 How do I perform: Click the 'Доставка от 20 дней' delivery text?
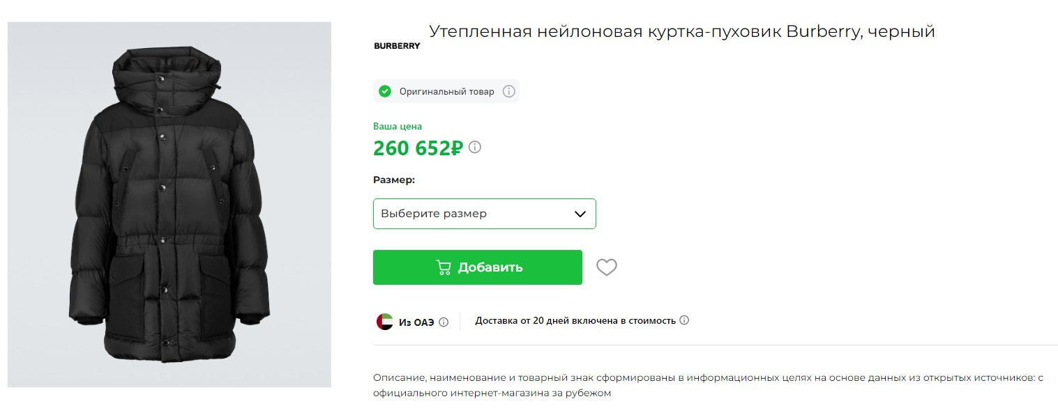coord(575,320)
